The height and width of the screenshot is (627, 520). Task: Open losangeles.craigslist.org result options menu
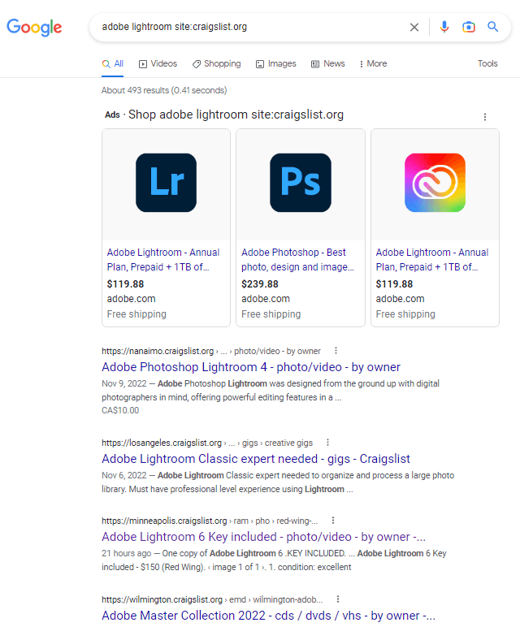327,443
